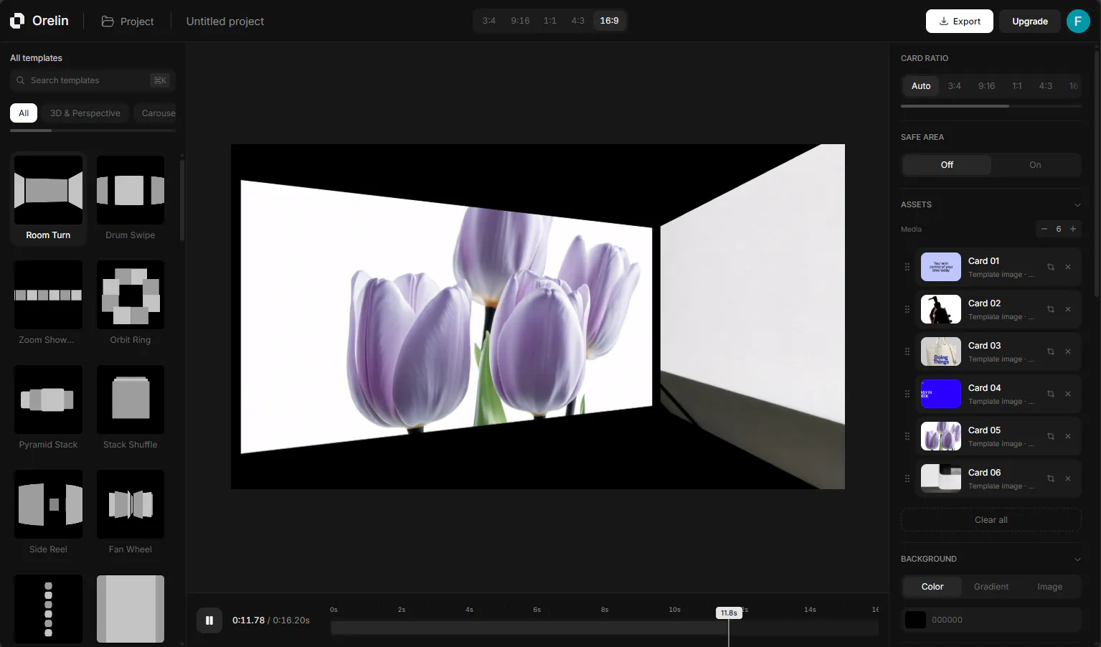
Task: Switch canvas aspect ratio to 1:1
Action: click(x=550, y=21)
